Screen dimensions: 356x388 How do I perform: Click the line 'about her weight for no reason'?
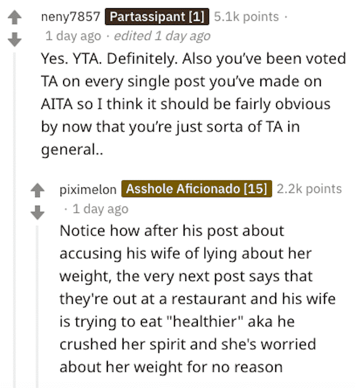[x=171, y=367]
